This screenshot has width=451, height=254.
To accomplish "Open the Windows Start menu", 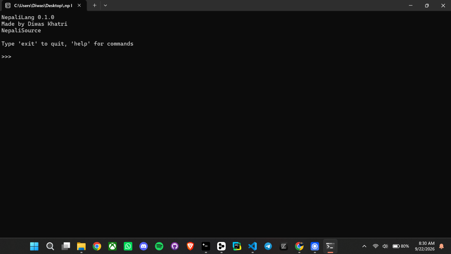I will pos(34,246).
